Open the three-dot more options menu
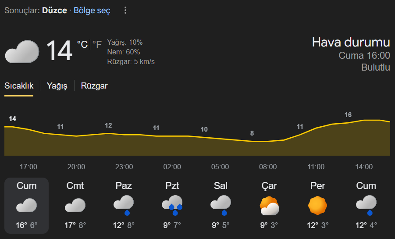Screen dimensions: 395x239 pyautogui.click(x=125, y=10)
